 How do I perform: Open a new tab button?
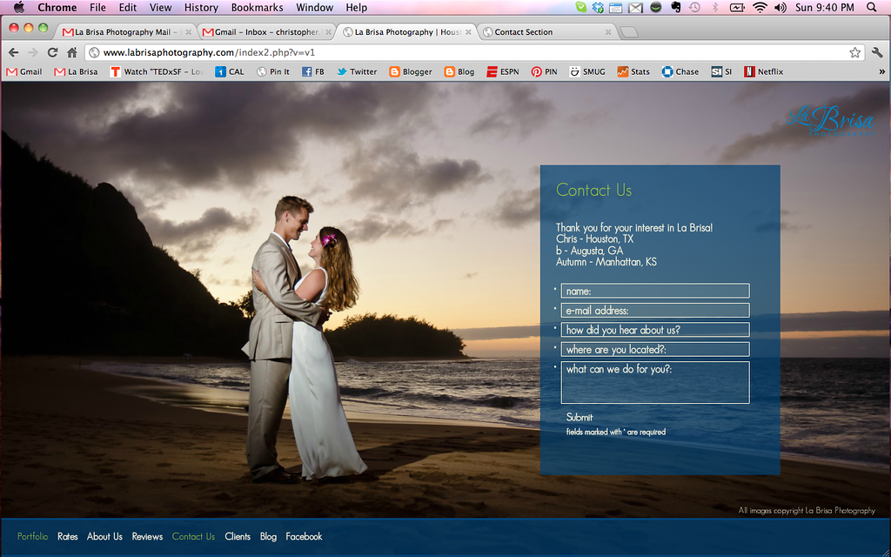[628, 32]
